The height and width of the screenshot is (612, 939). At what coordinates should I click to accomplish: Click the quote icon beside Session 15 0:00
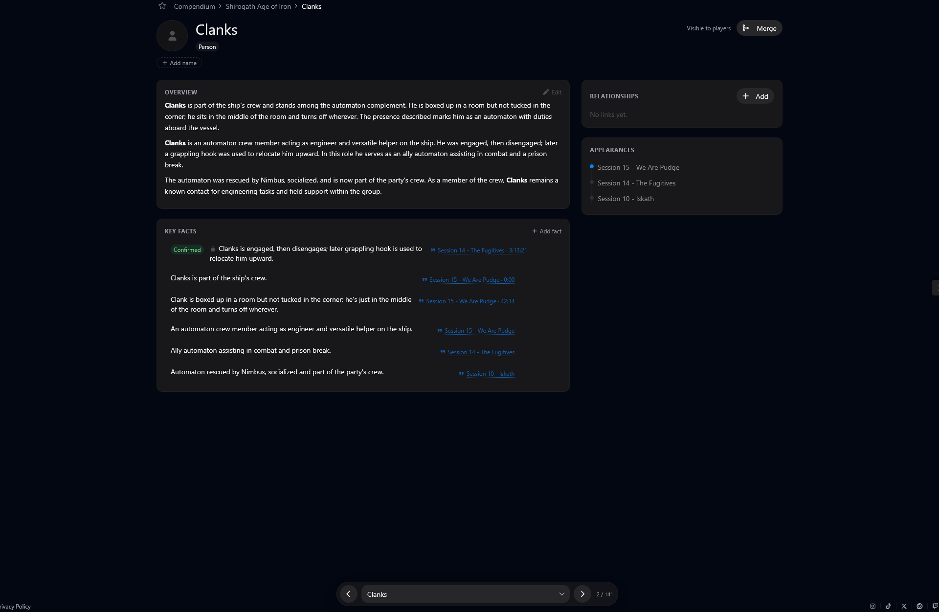(425, 280)
